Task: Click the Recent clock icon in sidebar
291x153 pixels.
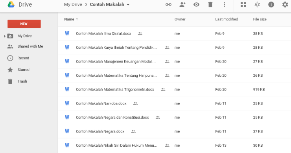Action: point(10,58)
